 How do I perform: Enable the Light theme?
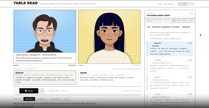(183, 4)
